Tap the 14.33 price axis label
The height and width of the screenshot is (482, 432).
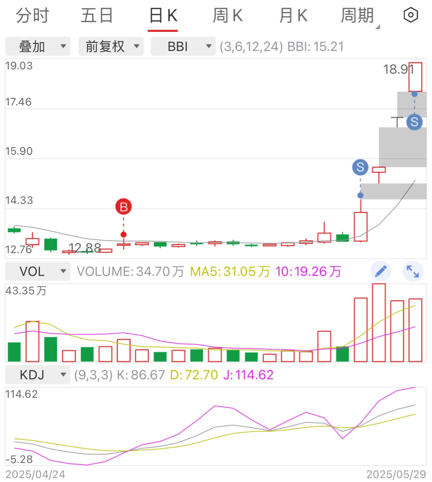pos(19,200)
